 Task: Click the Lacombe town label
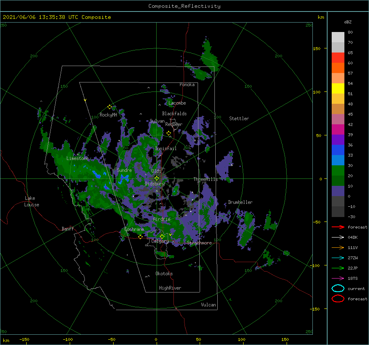(x=177, y=103)
